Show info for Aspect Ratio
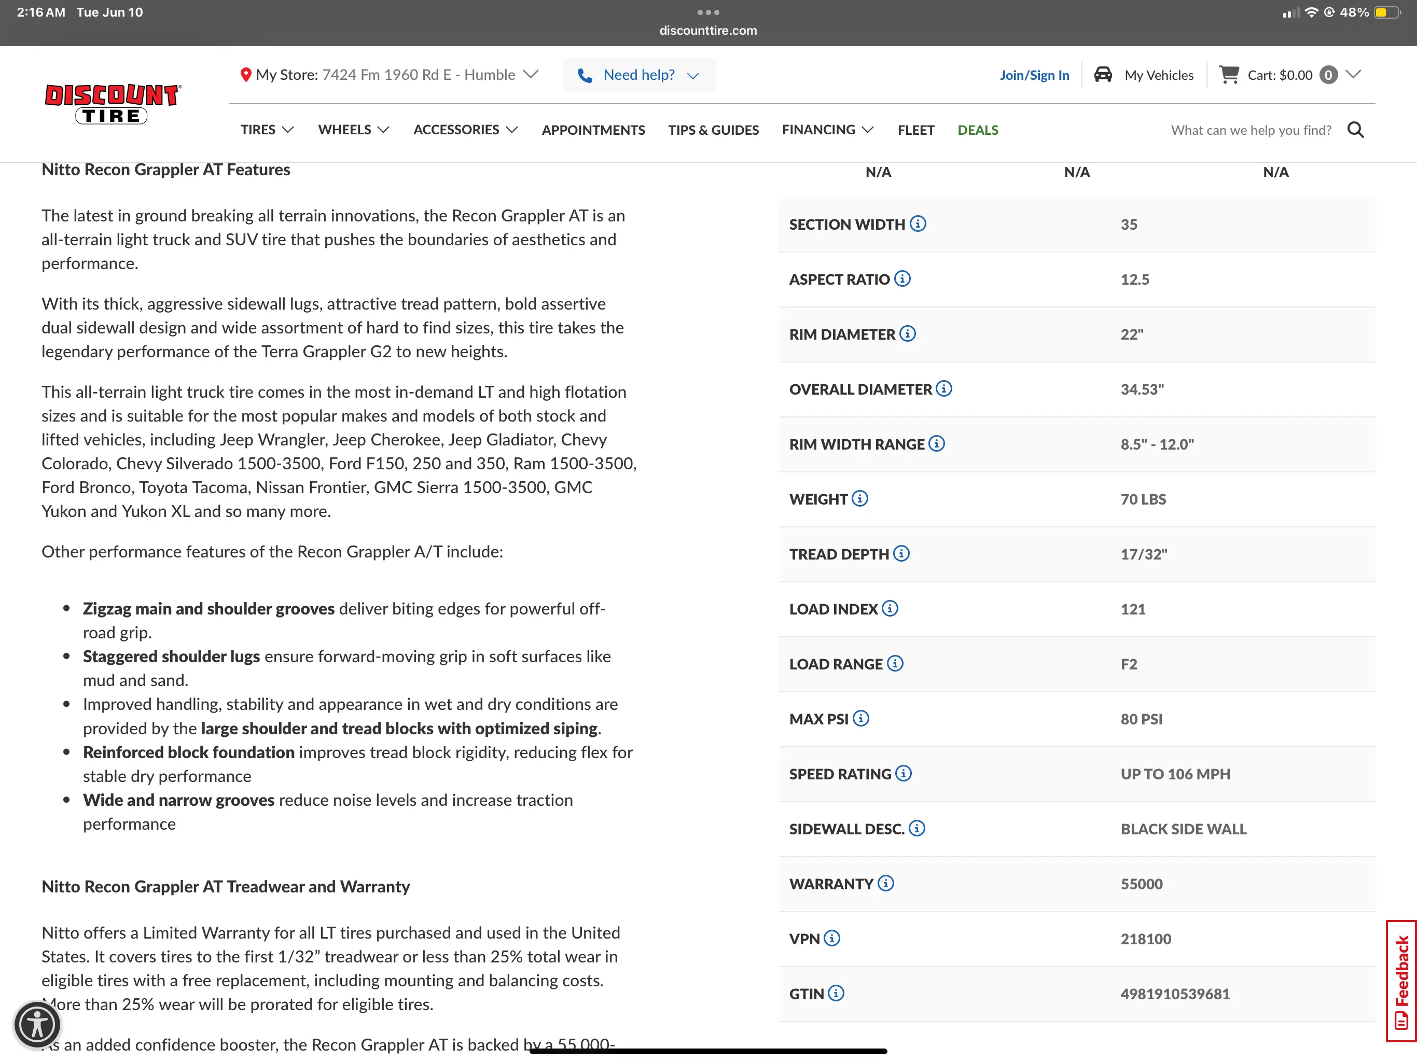This screenshot has width=1417, height=1062. point(902,278)
